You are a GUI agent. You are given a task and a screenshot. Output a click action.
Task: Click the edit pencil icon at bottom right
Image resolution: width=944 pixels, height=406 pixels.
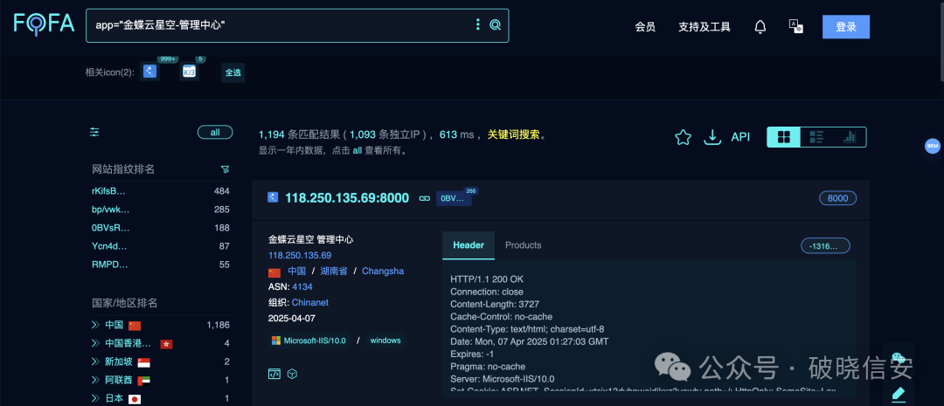click(899, 394)
